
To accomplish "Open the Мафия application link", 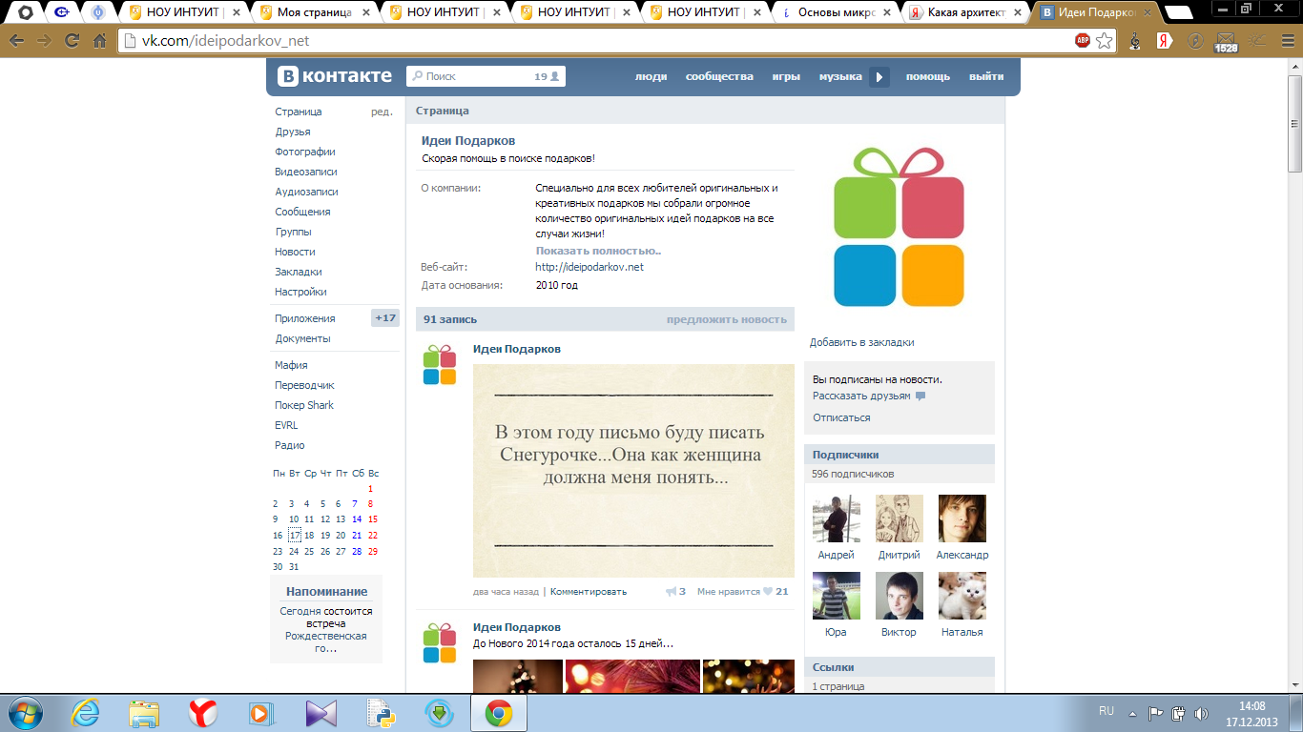I will (291, 365).
